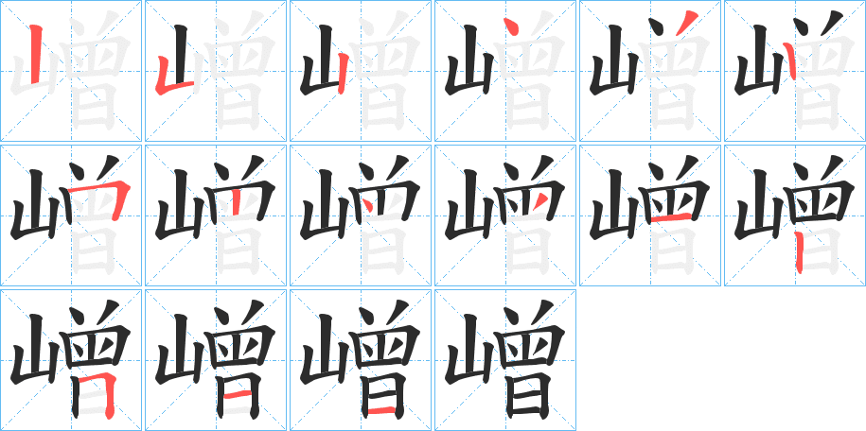Click the cell with red inner-right small dot

point(504,215)
